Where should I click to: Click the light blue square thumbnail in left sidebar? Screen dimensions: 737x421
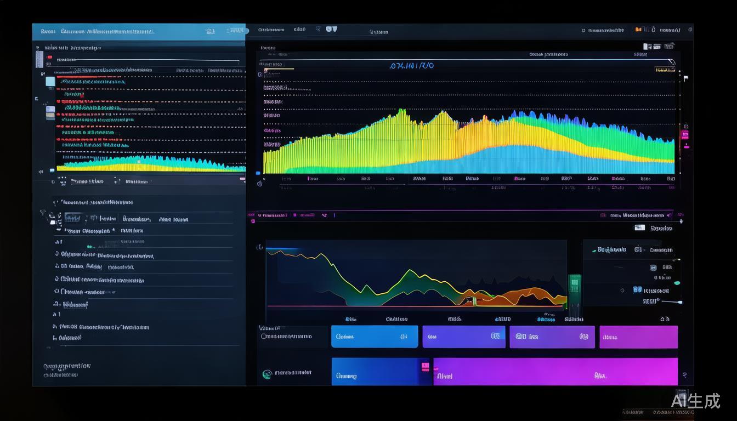50,82
